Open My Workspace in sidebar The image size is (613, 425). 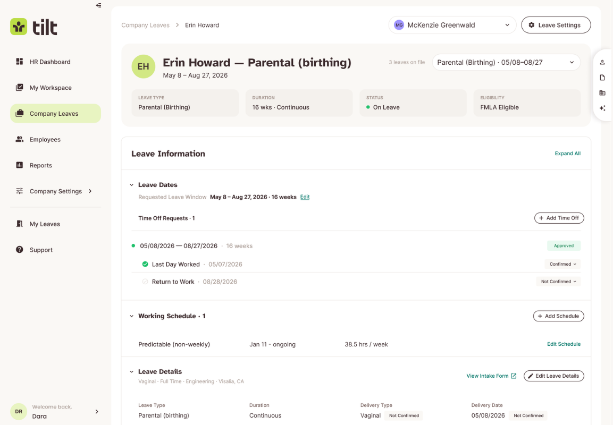point(55,88)
